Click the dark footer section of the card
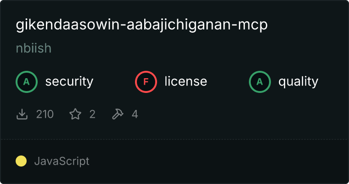The height and width of the screenshot is (184, 349). [x=174, y=161]
